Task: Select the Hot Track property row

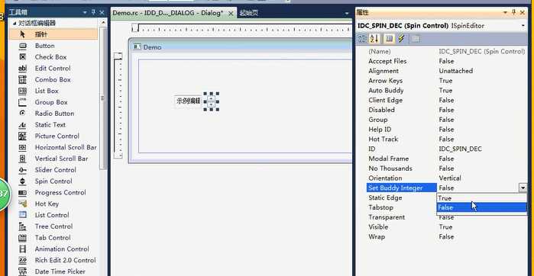Action: tap(446, 139)
